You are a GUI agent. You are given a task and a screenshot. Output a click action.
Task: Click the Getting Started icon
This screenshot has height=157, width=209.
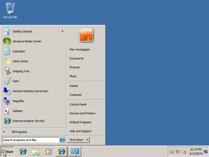tap(7, 31)
